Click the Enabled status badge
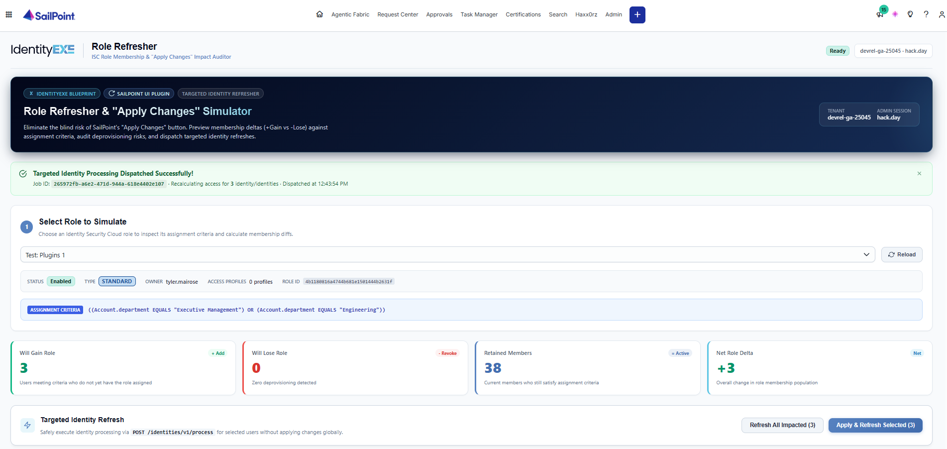 [x=61, y=281]
